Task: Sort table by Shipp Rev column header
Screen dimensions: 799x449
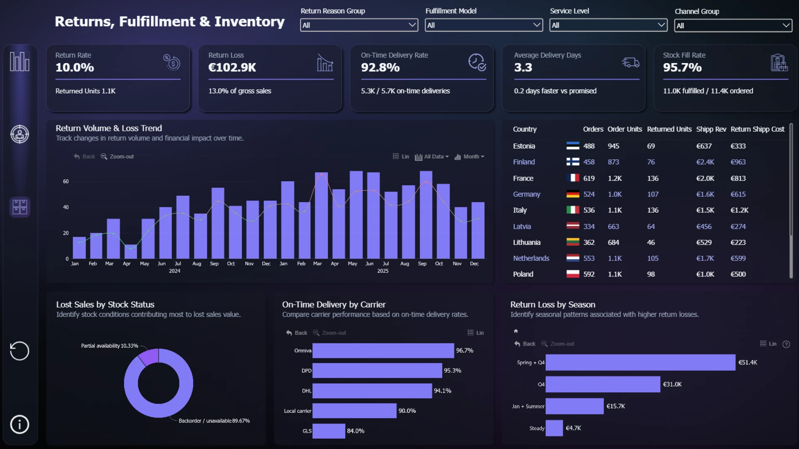Action: (x=711, y=129)
